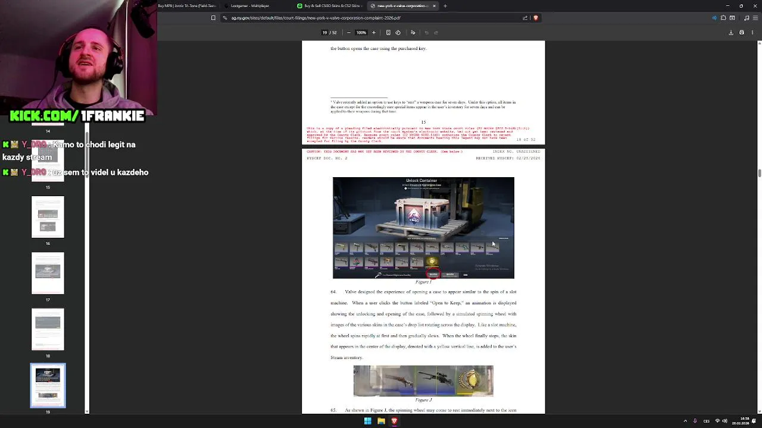The width and height of the screenshot is (762, 428).
Task: Click the spinning wheel Figure J image
Action: [423, 381]
